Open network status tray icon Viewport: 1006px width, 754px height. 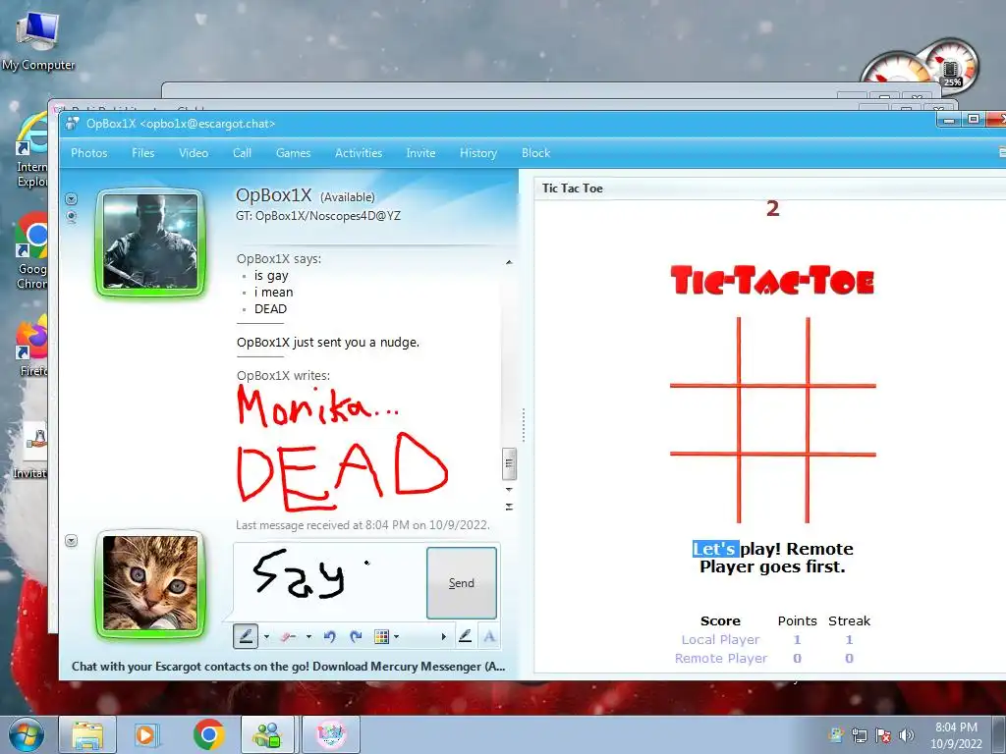coord(859,735)
